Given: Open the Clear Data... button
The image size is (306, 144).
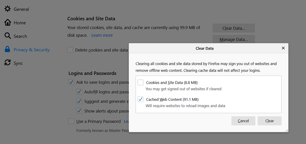Looking at the screenshot, I should point(233,28).
